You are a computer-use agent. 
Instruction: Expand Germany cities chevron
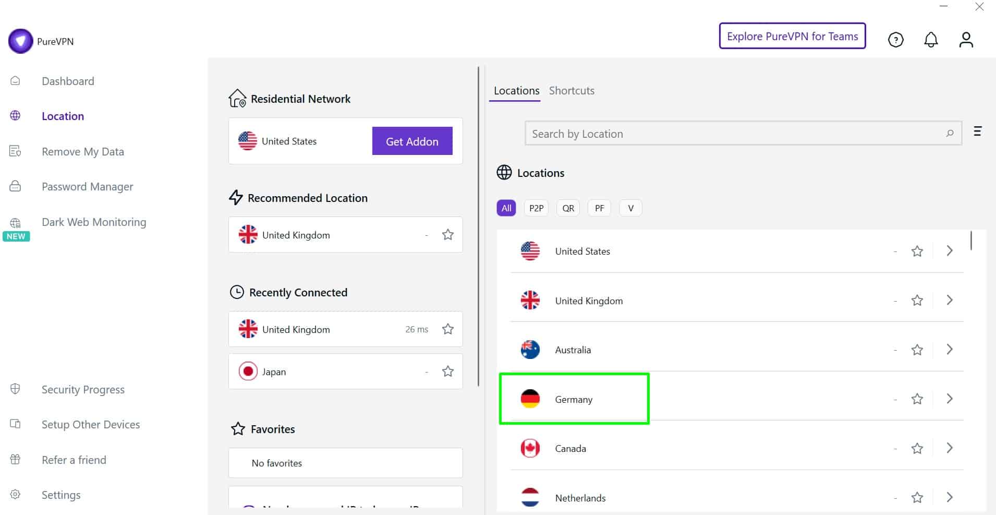click(x=950, y=399)
